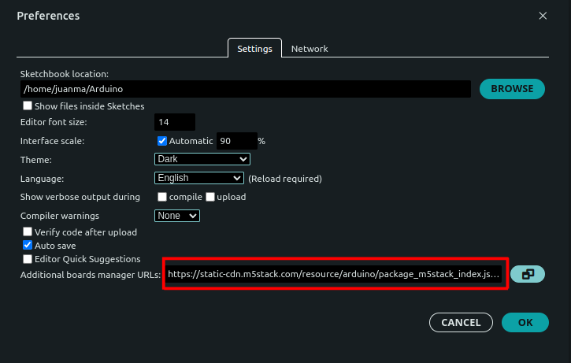Screen dimensions: 571x363
Task: Click the Additional boards manager URLs field
Action: pos(334,276)
